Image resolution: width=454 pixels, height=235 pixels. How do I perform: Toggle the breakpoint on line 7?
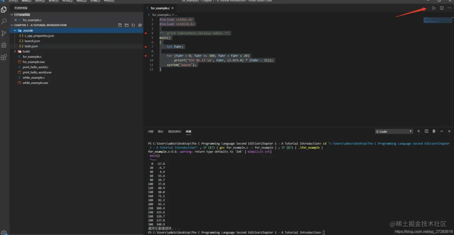(x=145, y=47)
